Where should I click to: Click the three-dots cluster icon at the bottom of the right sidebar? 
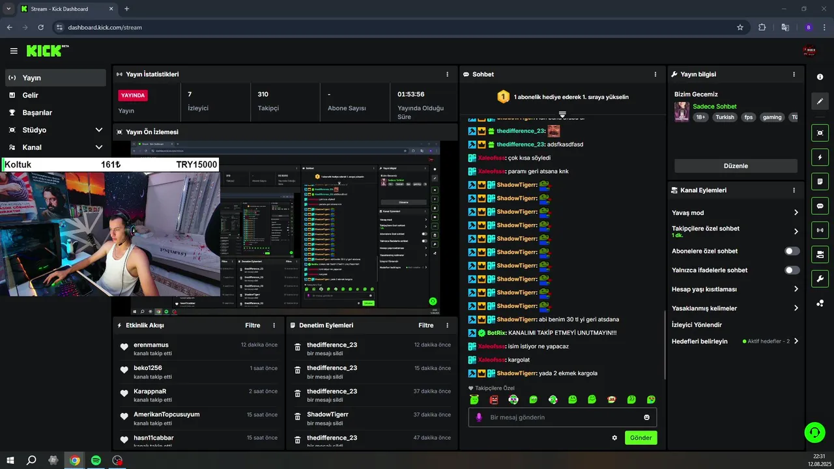click(x=820, y=304)
